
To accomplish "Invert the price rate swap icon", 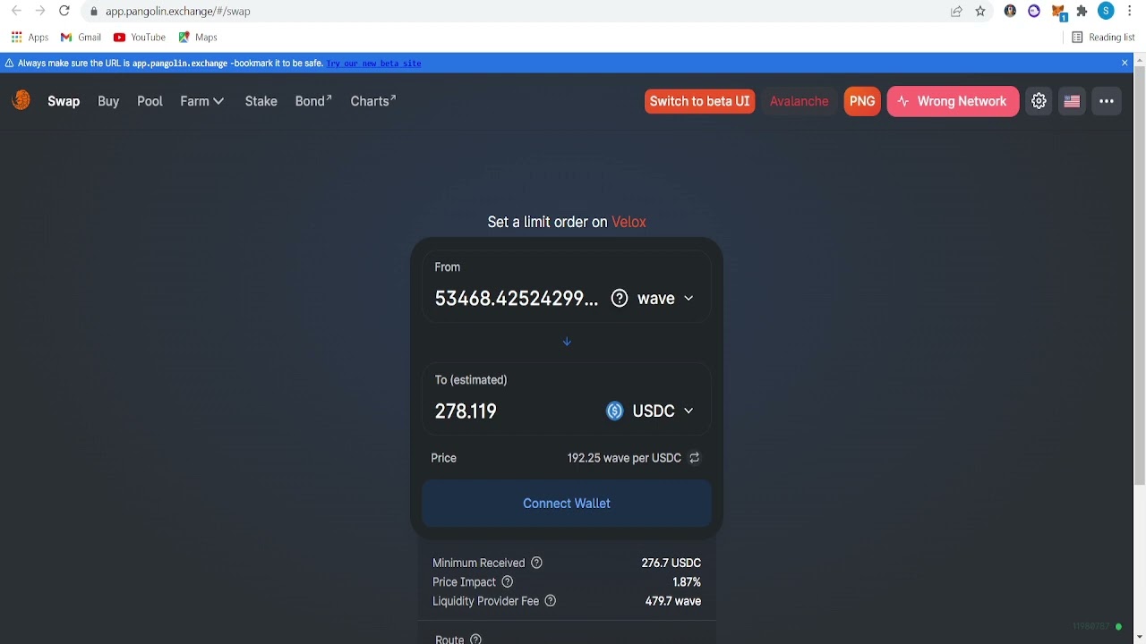I will [694, 458].
